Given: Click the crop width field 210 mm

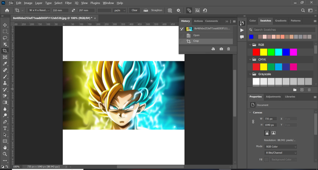Looking at the screenshot, I should click(60, 10).
